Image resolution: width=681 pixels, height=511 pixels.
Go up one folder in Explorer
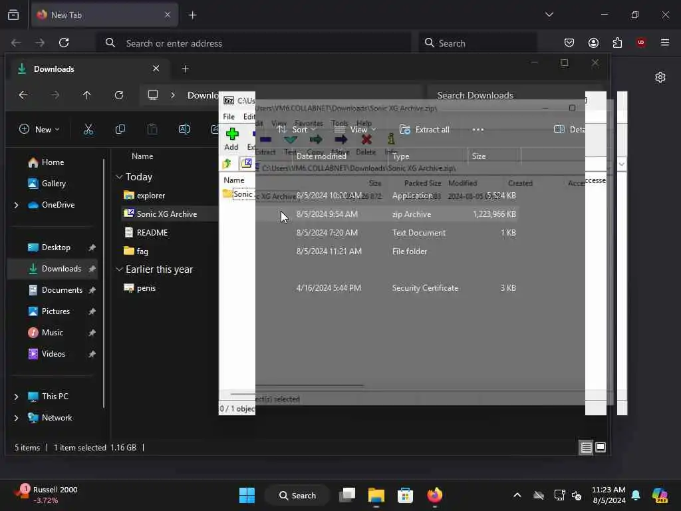tap(87, 95)
